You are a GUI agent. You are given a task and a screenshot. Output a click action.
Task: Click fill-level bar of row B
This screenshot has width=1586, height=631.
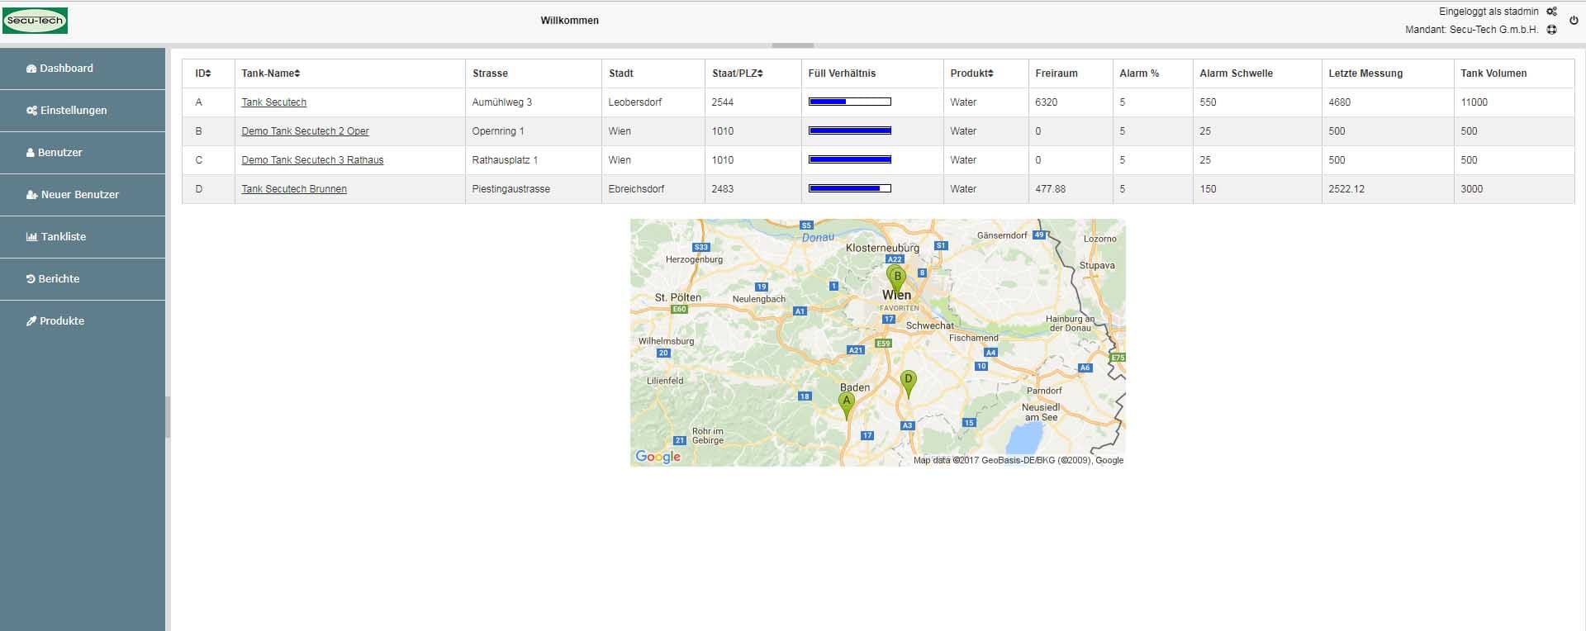pyautogui.click(x=850, y=130)
